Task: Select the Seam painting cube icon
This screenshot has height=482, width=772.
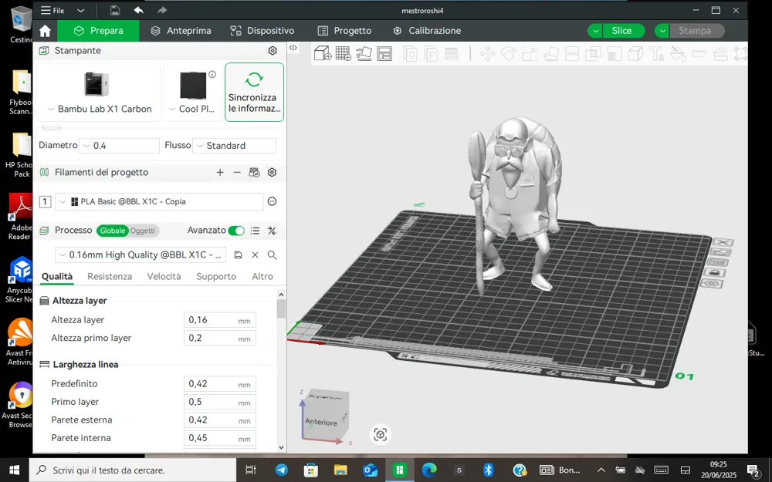Action: 635,53
